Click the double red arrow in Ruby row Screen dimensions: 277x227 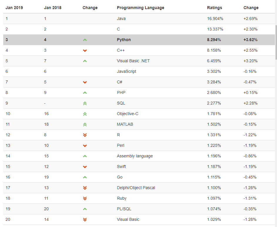point(85,199)
